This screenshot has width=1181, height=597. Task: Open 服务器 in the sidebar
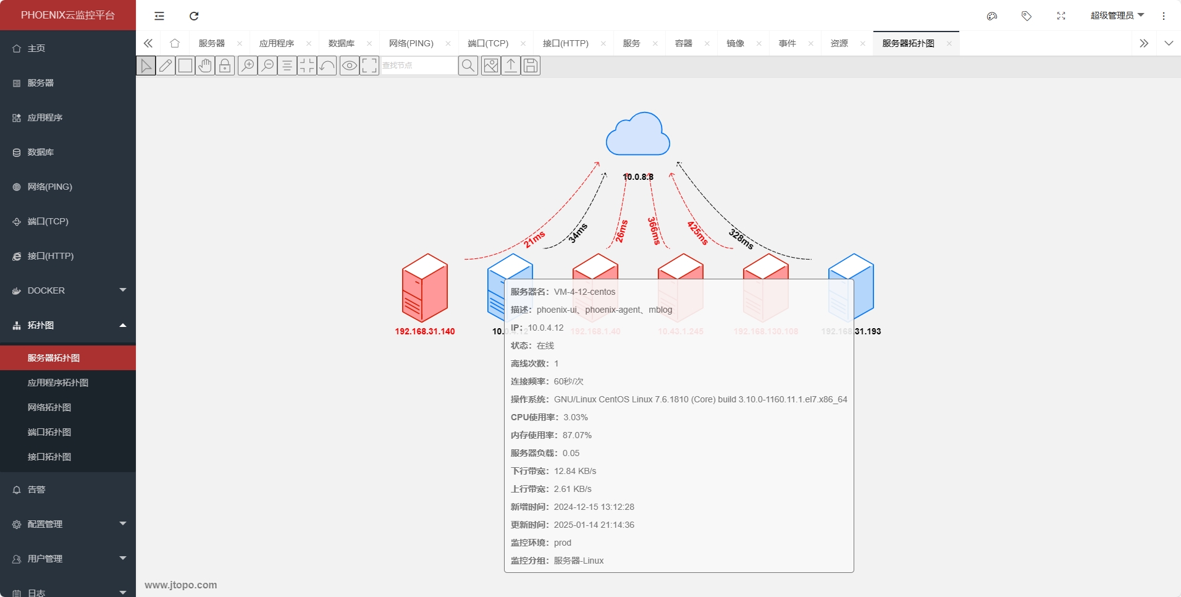[x=68, y=83]
